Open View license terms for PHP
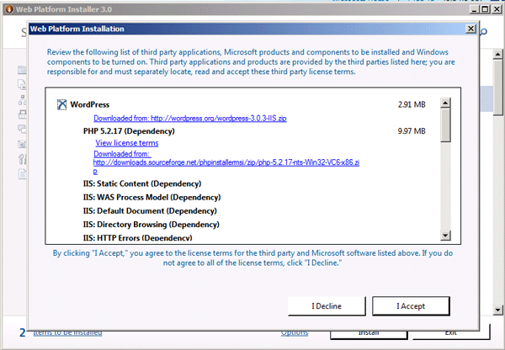The width and height of the screenshot is (505, 350). point(127,143)
